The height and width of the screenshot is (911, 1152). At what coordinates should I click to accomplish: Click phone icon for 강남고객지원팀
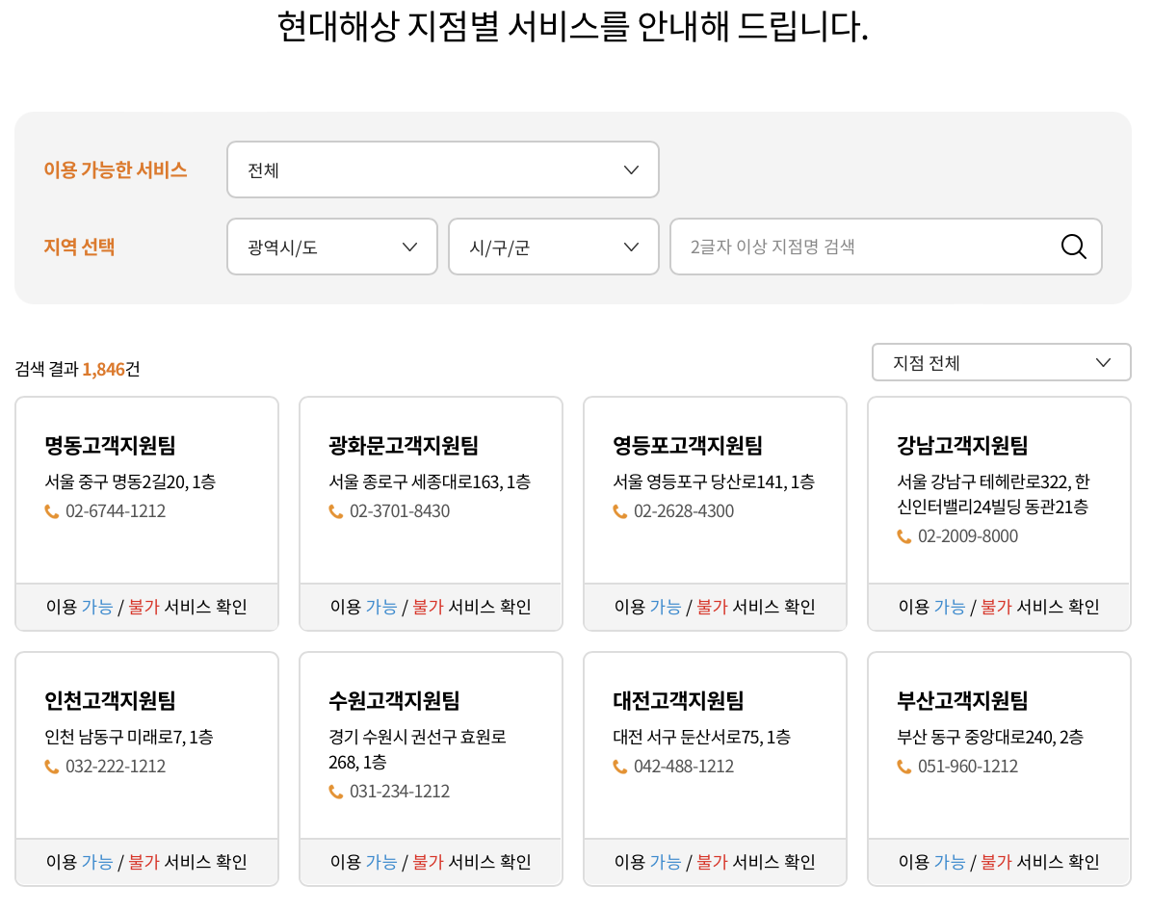pos(904,536)
